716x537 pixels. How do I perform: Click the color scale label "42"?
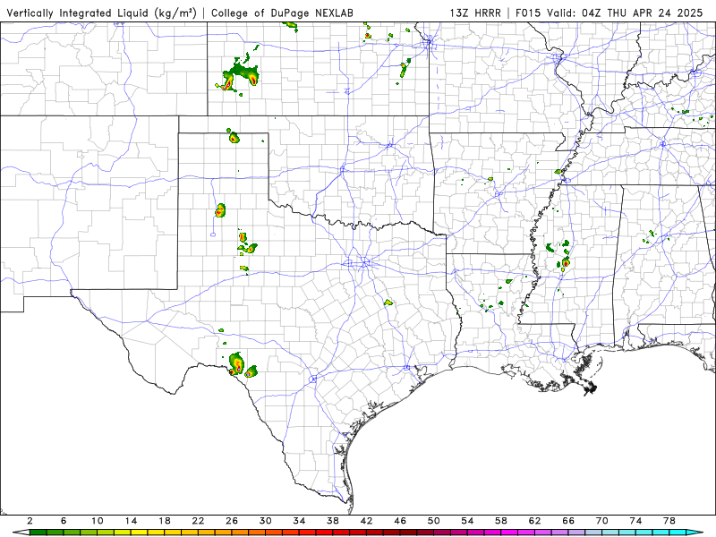click(367, 521)
